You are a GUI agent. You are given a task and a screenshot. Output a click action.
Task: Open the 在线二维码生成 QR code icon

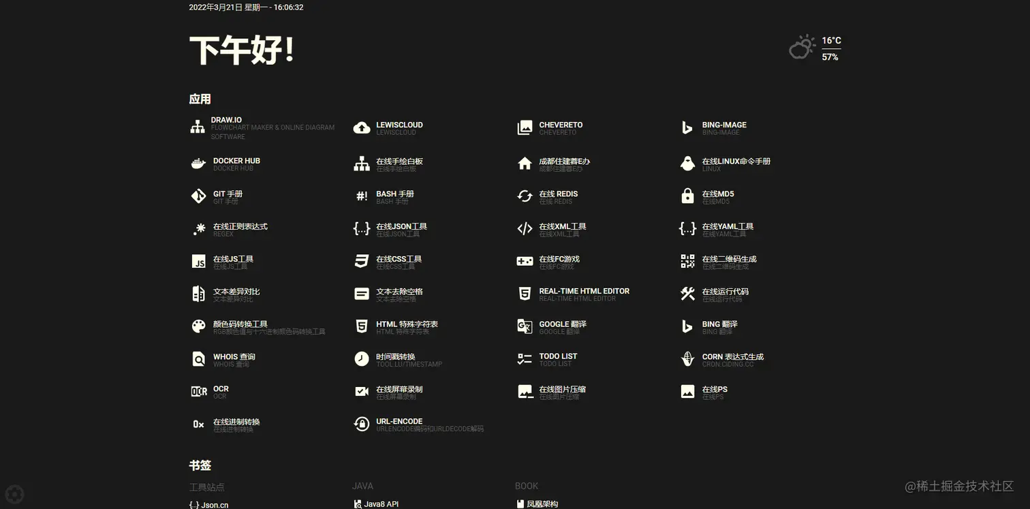tap(687, 262)
